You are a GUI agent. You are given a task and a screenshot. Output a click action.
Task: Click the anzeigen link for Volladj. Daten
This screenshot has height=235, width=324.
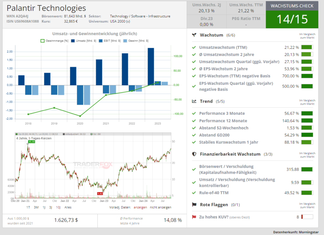140,207
